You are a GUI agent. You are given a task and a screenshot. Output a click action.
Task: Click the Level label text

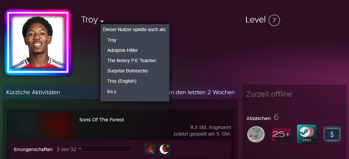(256, 20)
